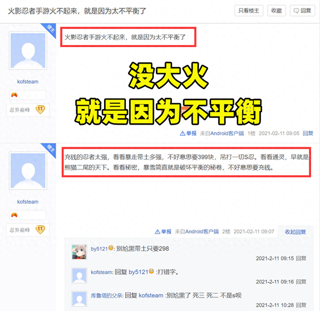Open by5121's anime avatar in replies

pyautogui.click(x=79, y=252)
